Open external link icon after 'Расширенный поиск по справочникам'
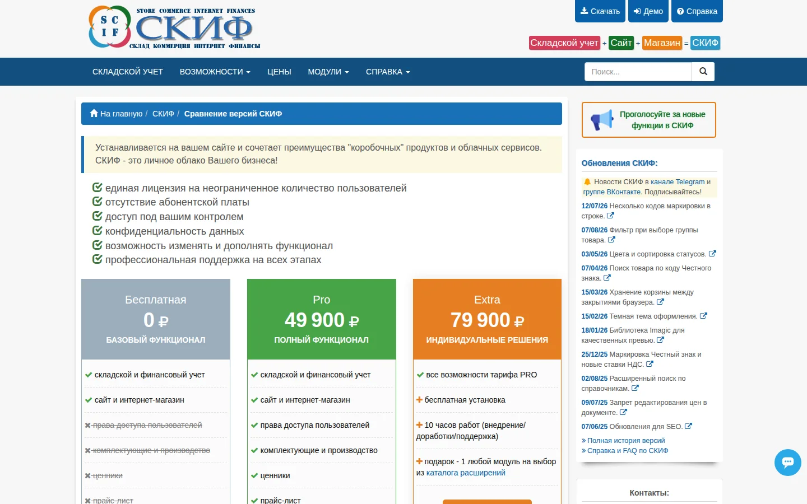The height and width of the screenshot is (504, 807). (x=635, y=388)
